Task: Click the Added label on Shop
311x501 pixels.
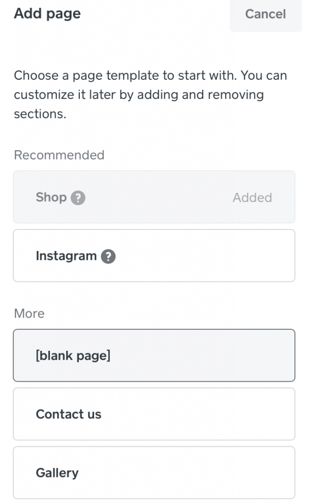Action: coord(252,198)
